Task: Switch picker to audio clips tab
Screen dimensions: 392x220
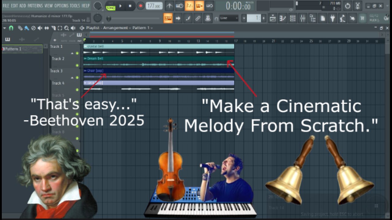Action: pos(22,39)
